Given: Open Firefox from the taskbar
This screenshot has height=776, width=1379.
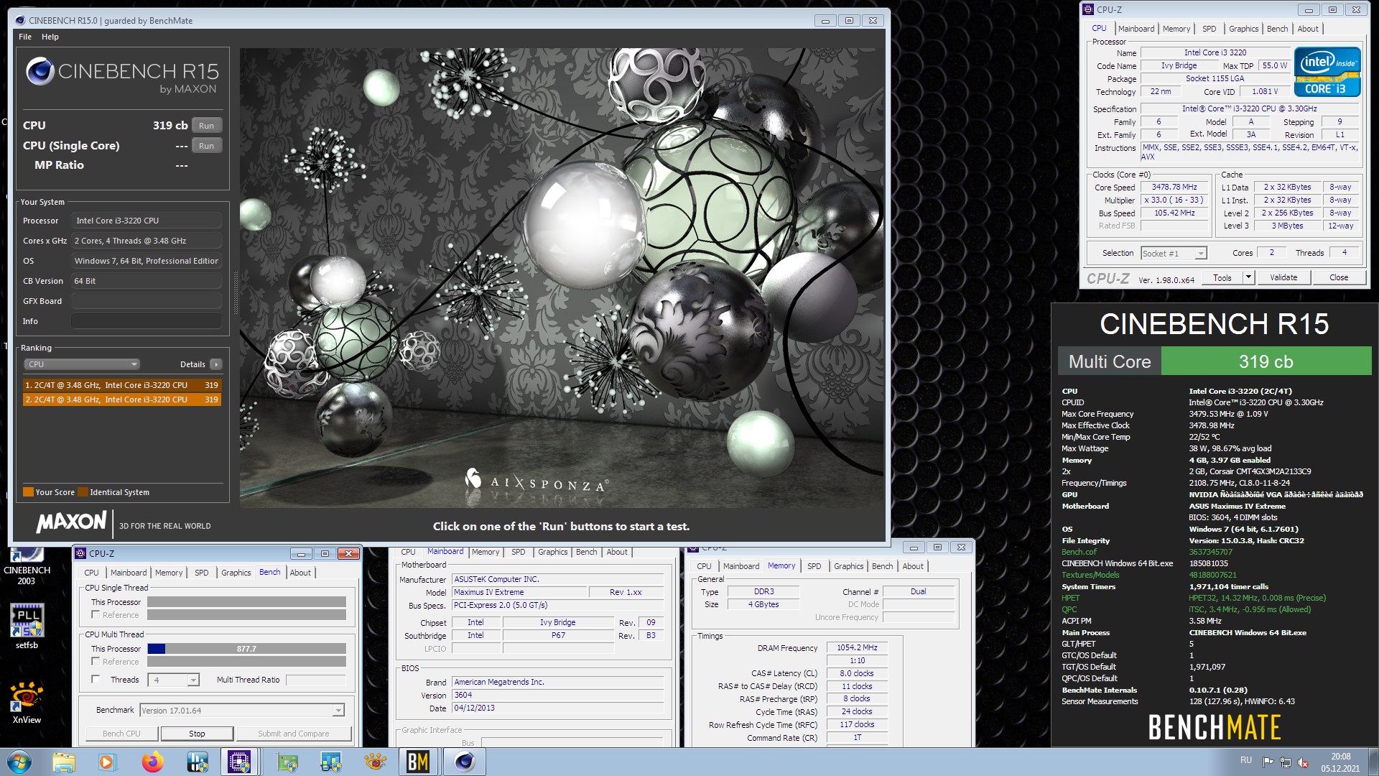Looking at the screenshot, I should pyautogui.click(x=152, y=762).
